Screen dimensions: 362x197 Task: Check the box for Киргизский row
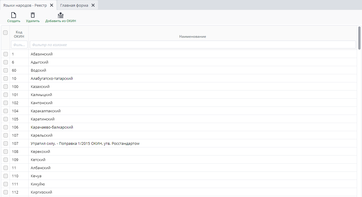(x=6, y=192)
